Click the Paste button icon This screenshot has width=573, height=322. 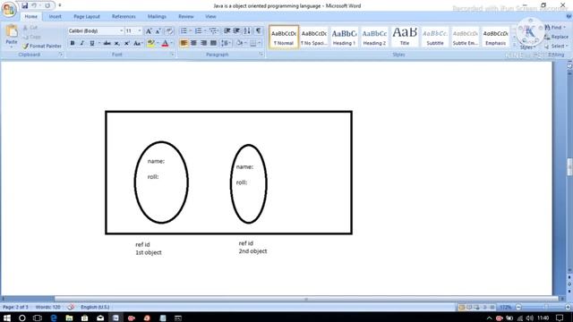coord(12,32)
